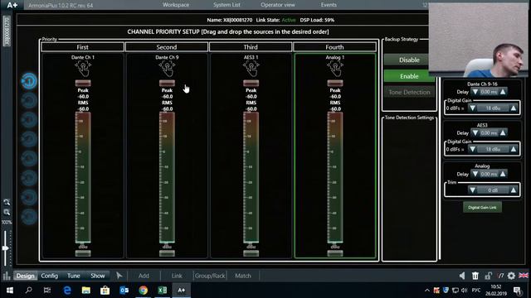531x298 pixels.
Task: Decrease AES3 delay value
Action: point(475,132)
